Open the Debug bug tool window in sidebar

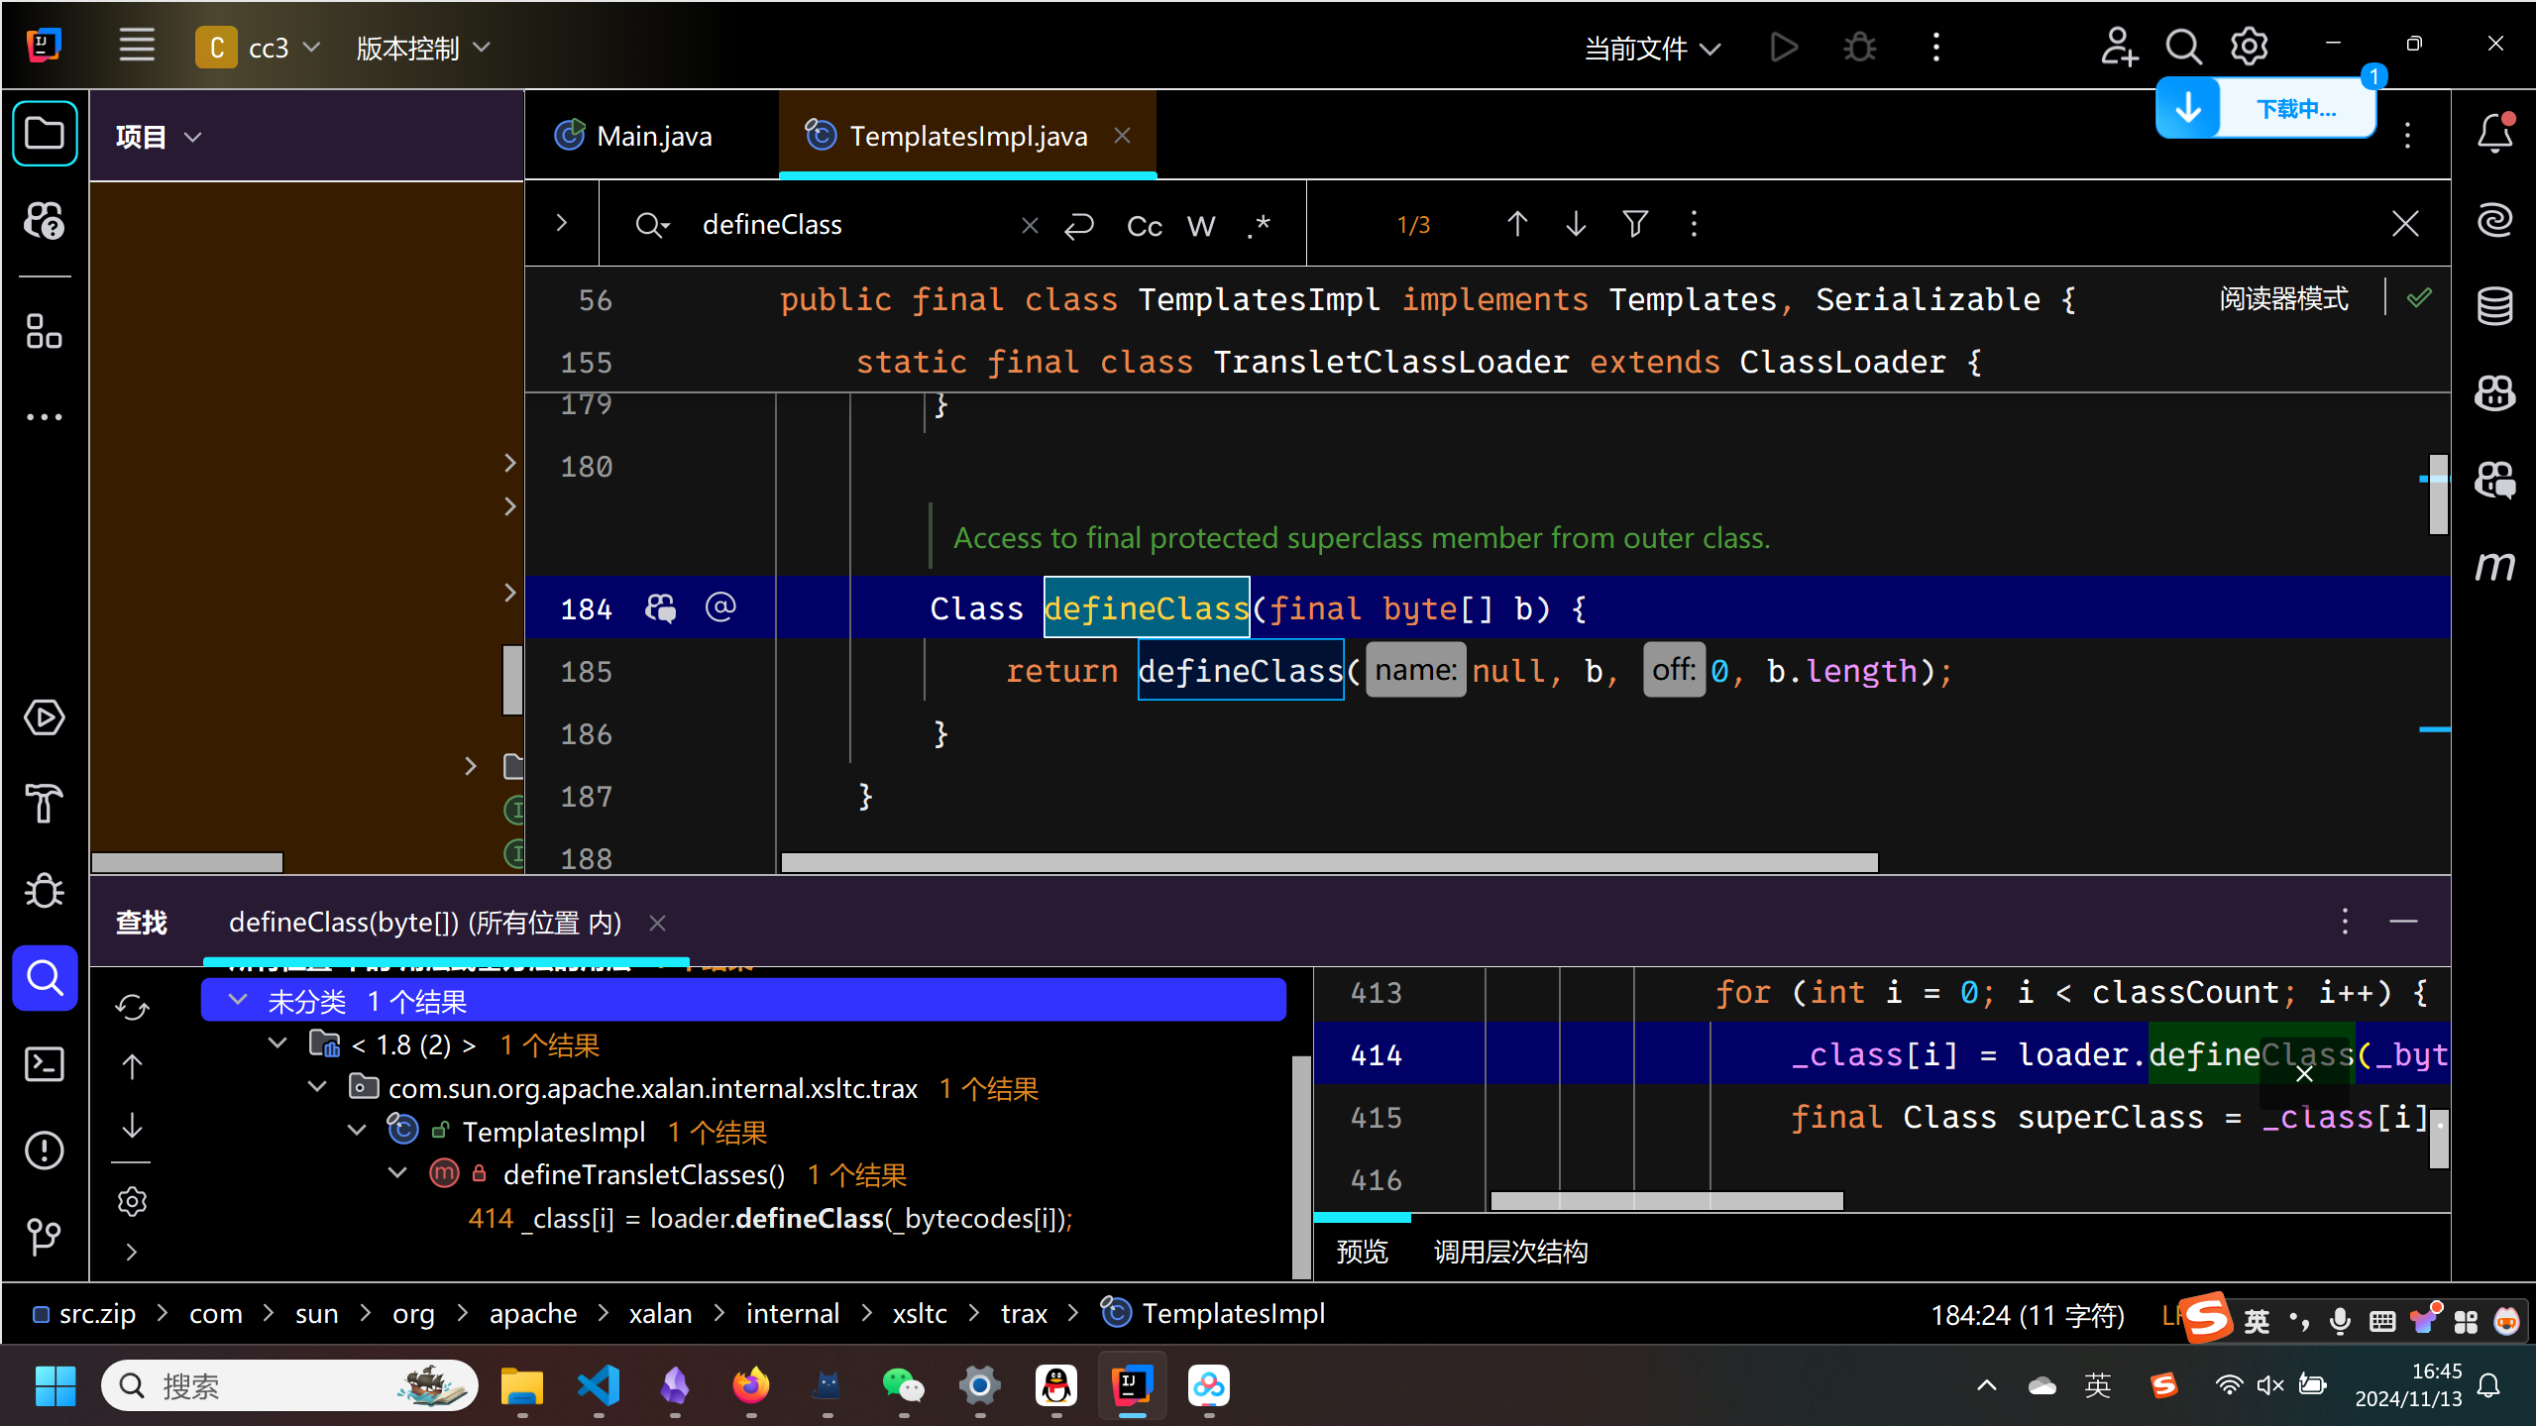pos(45,890)
